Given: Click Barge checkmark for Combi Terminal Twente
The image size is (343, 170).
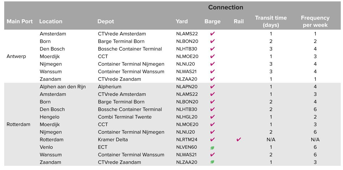Looking at the screenshot, I should 212,117.
